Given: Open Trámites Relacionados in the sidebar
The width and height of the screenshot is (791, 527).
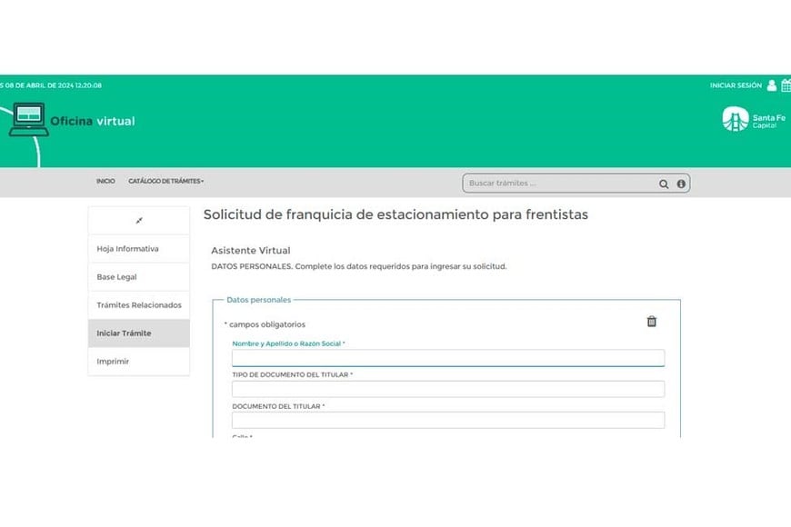Looking at the screenshot, I should (139, 305).
